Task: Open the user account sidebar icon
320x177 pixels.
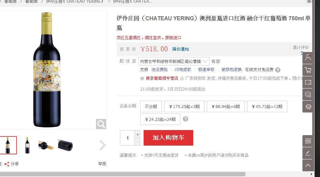Action: (308, 58)
